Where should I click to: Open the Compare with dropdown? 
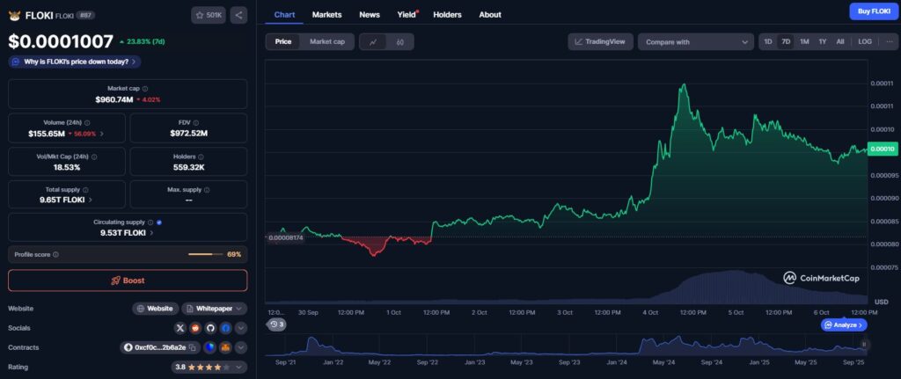[695, 41]
